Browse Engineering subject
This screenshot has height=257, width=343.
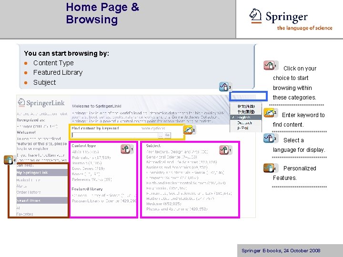pos(167,188)
